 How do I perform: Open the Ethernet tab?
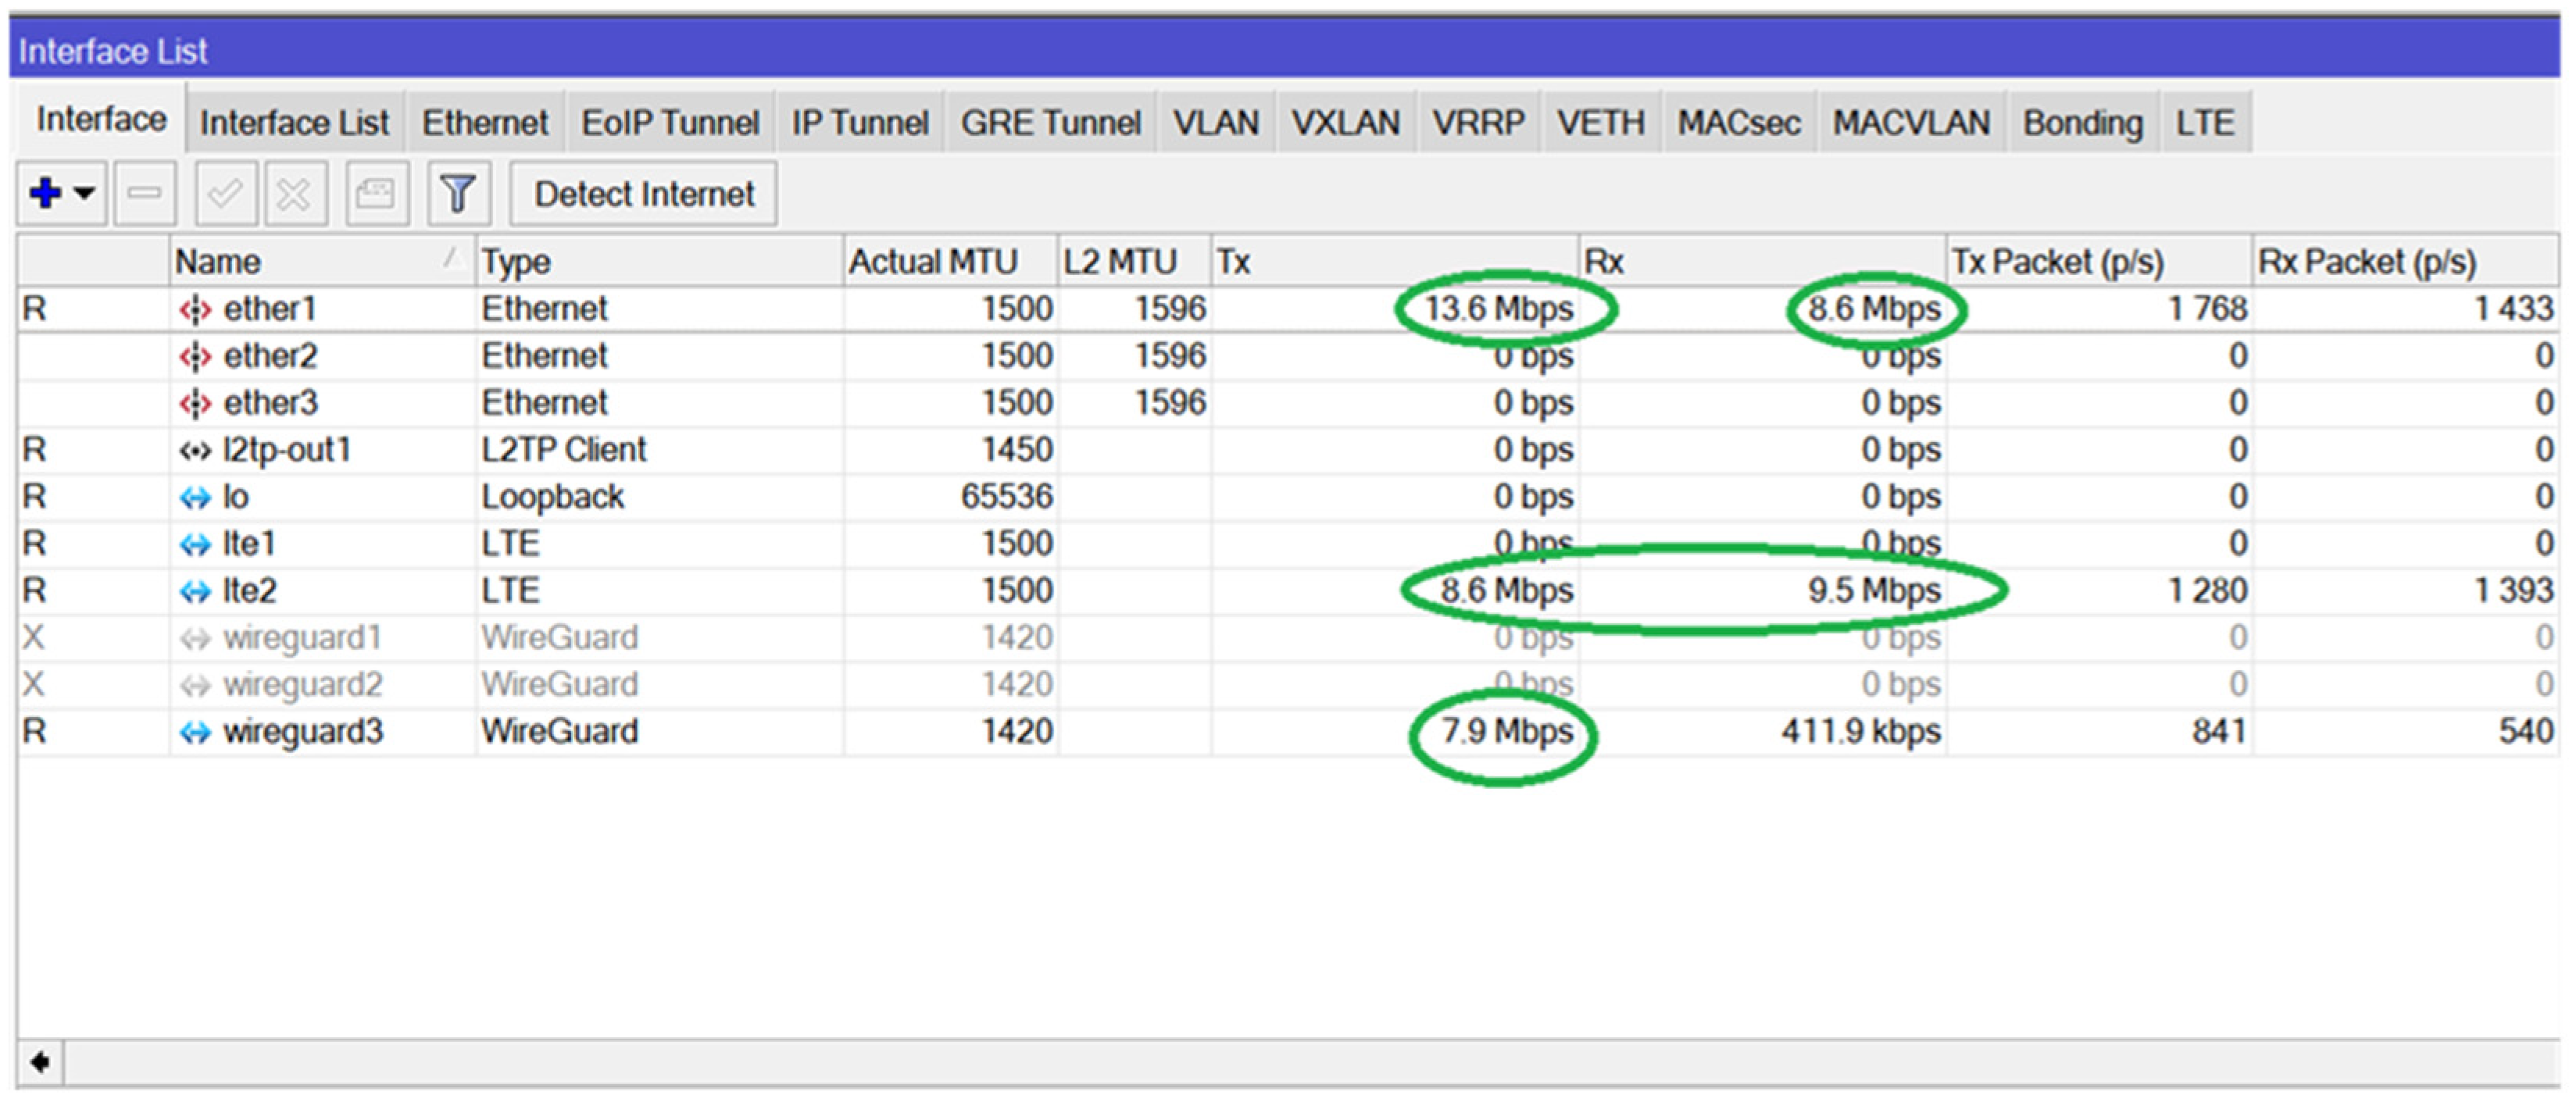click(484, 123)
